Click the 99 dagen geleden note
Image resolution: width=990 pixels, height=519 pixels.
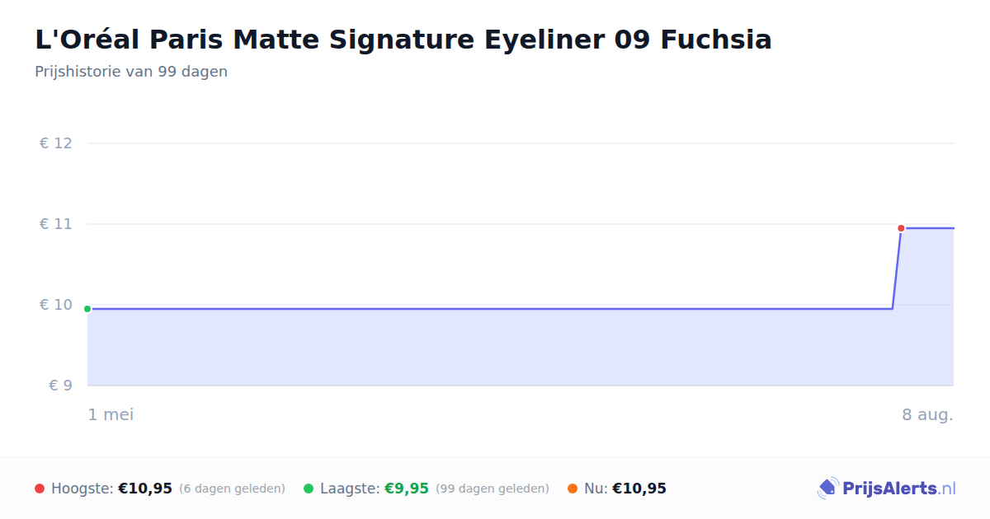point(493,489)
